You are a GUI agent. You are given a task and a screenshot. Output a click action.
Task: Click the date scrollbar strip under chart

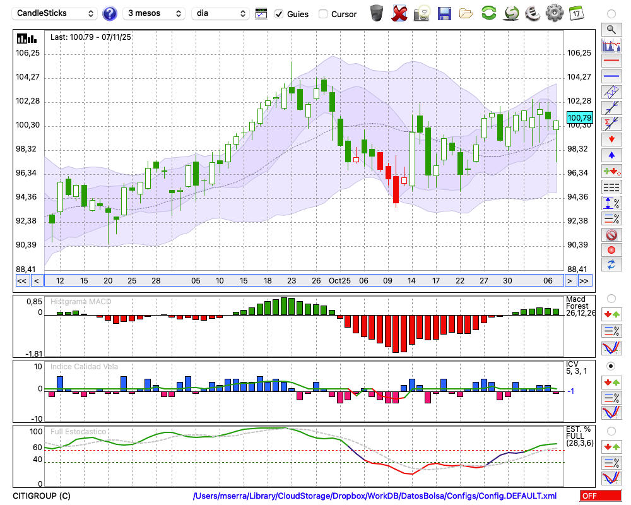[x=304, y=281]
